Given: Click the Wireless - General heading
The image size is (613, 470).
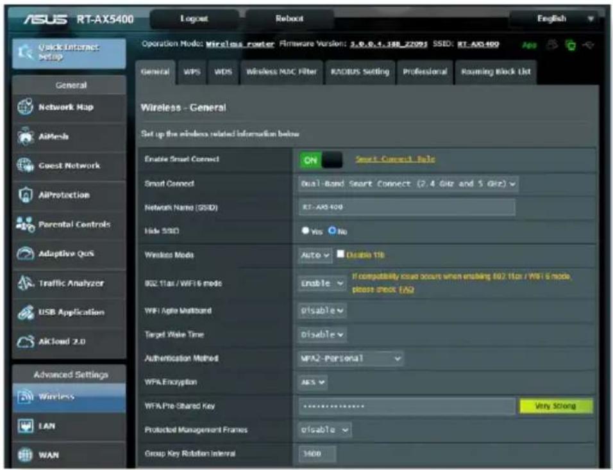Looking at the screenshot, I should click(x=183, y=108).
